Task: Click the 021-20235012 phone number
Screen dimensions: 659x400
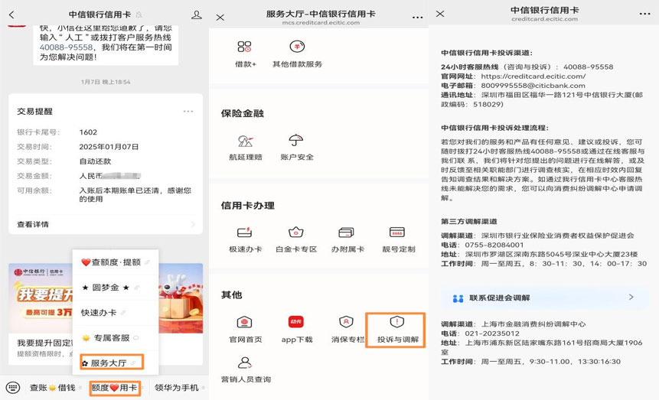Action: pos(492,333)
